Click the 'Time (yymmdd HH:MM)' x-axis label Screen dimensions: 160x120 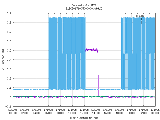[x=84, y=118]
